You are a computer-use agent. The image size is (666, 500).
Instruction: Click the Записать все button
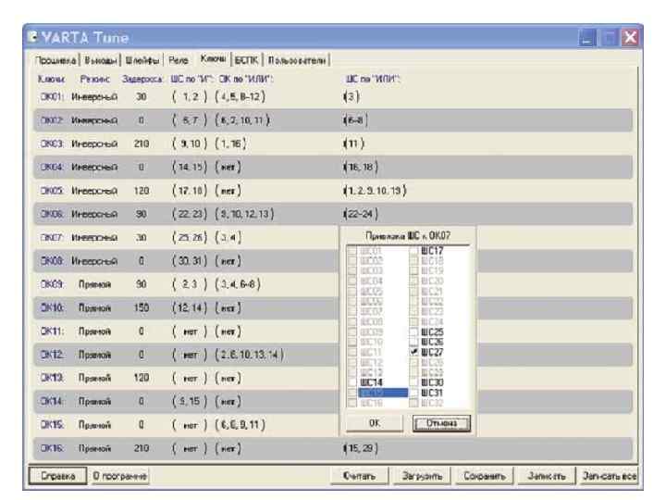[x=610, y=476]
